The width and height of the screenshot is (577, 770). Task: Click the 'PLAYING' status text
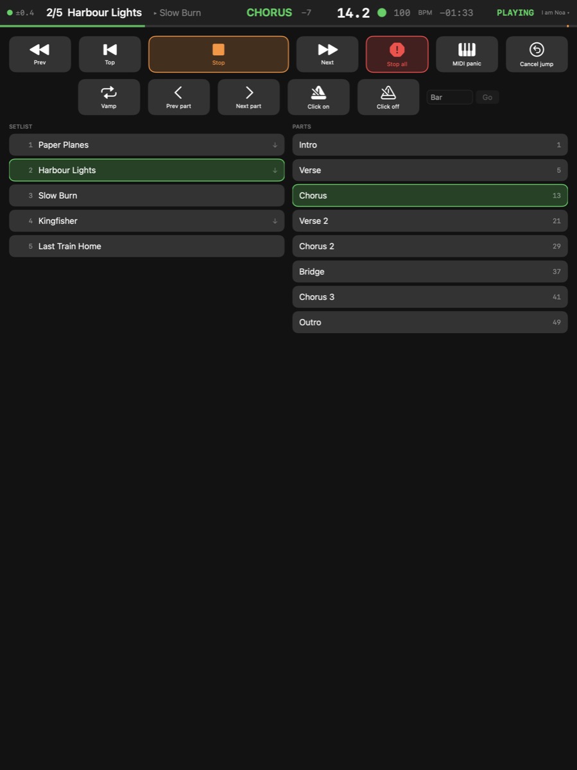click(x=515, y=13)
